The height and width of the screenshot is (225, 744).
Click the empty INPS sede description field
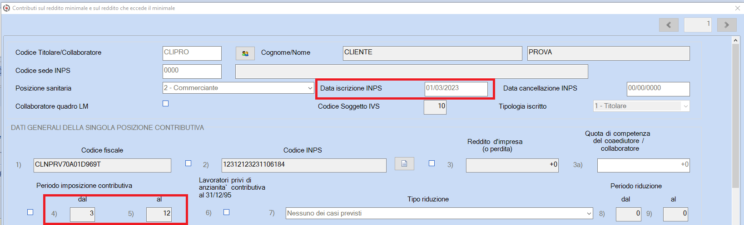click(x=412, y=72)
